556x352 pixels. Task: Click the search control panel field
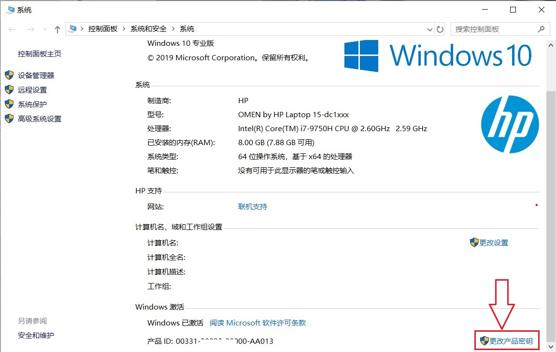500,29
